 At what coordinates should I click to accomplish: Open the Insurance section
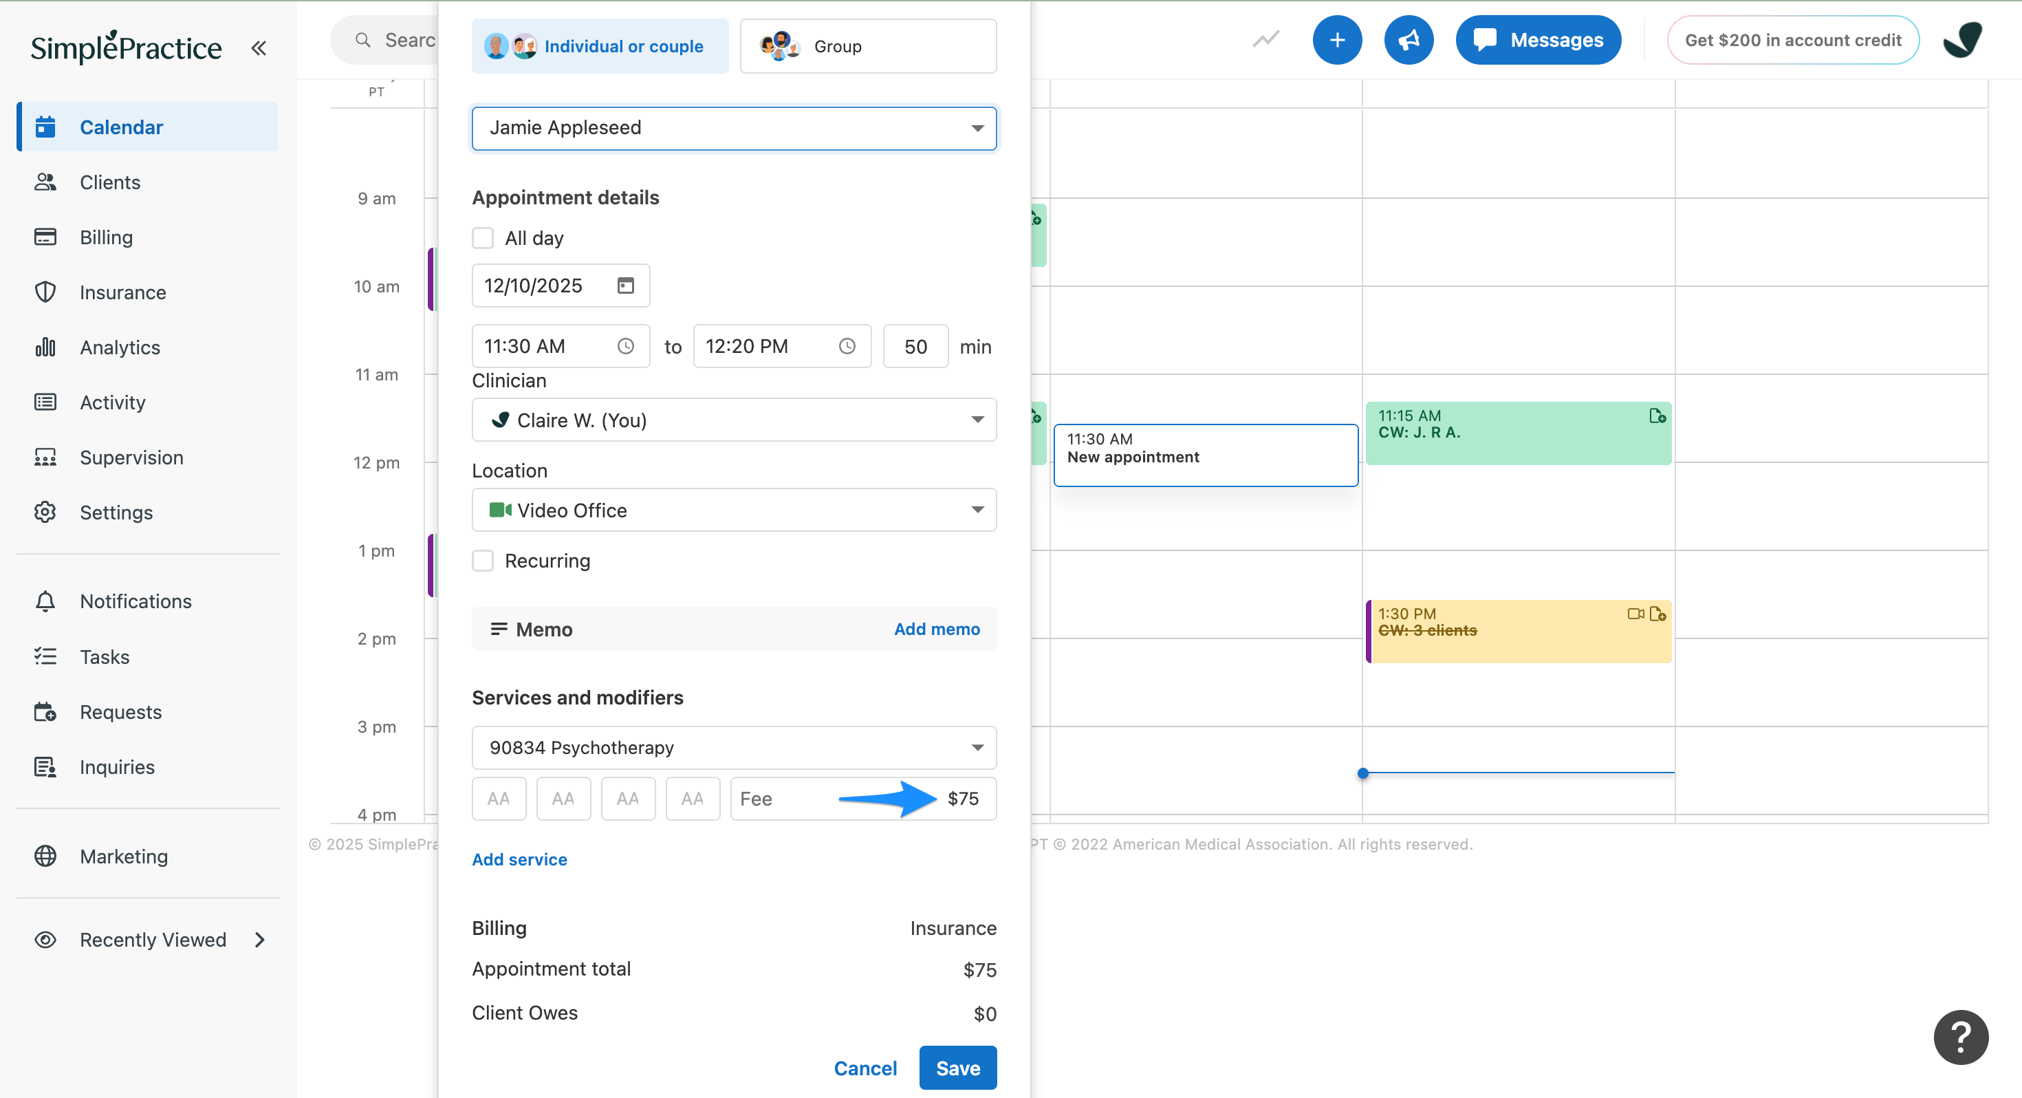click(x=122, y=292)
